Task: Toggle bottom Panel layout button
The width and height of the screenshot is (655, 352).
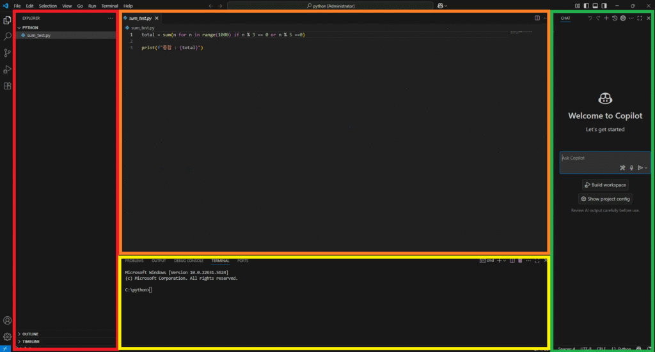Action: [596, 6]
